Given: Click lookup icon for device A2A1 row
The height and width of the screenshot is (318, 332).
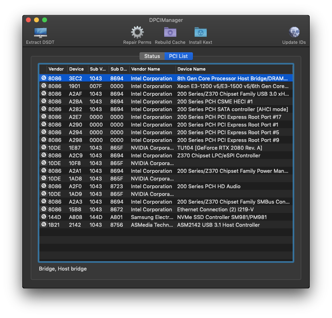Looking at the screenshot, I should [44, 170].
